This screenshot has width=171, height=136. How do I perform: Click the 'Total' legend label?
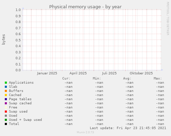pos(14,124)
